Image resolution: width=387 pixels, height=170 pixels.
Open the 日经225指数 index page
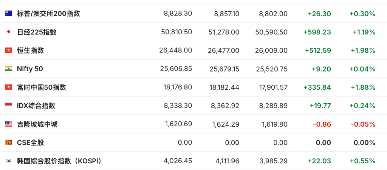37,32
